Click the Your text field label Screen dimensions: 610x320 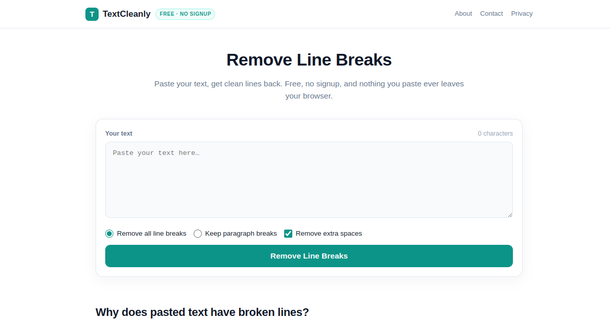tap(119, 134)
